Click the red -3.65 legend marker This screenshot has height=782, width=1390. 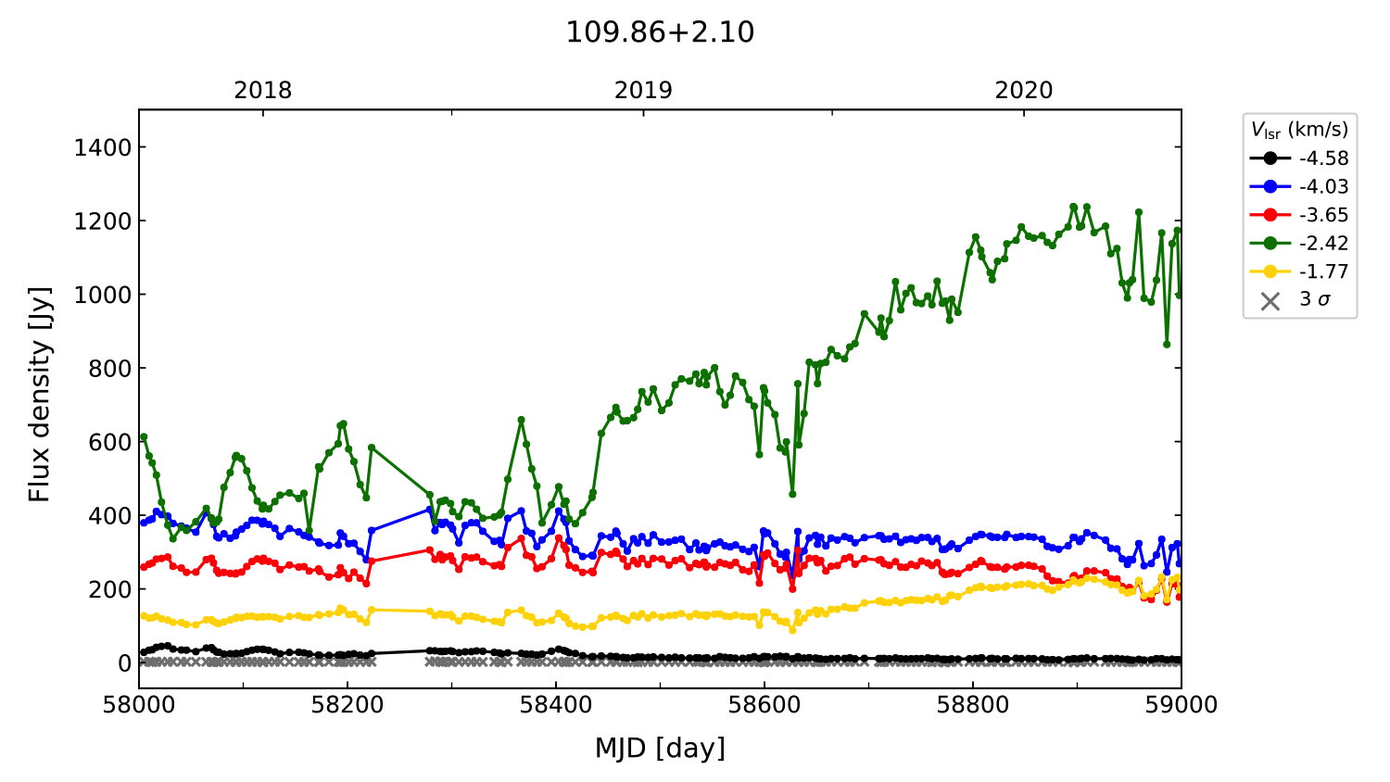tap(1270, 215)
